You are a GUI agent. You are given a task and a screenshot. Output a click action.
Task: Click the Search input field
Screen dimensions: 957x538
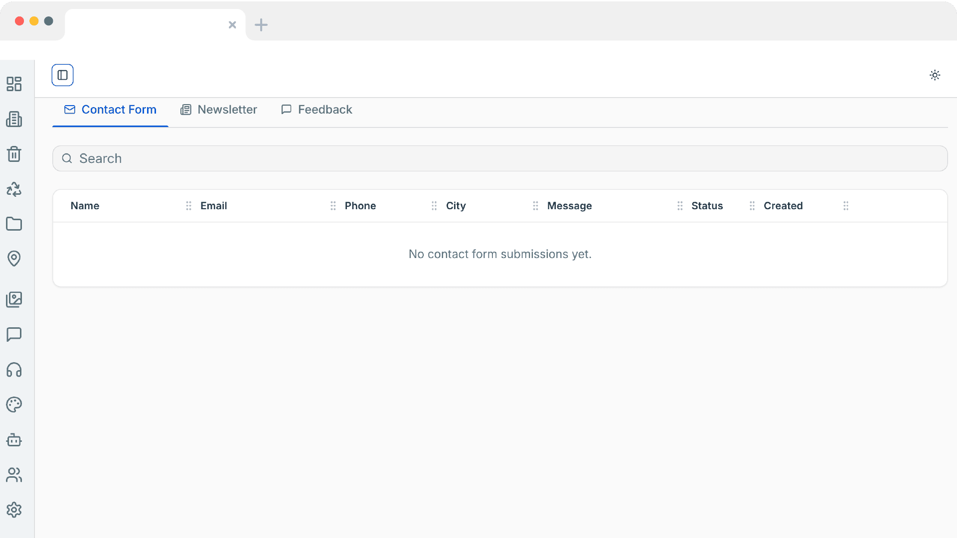499,158
